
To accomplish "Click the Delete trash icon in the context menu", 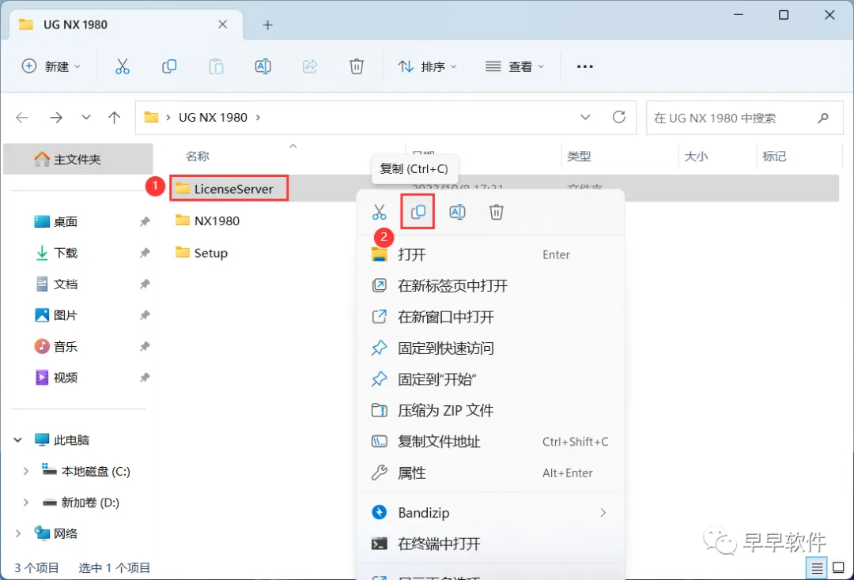I will tap(496, 212).
